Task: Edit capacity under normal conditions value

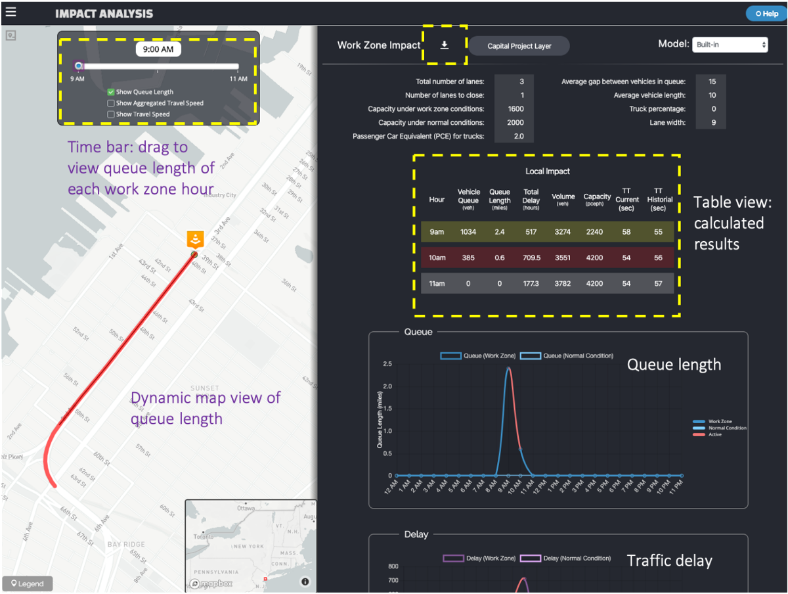Action: [x=514, y=123]
